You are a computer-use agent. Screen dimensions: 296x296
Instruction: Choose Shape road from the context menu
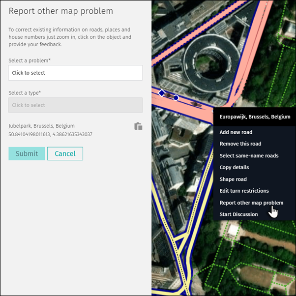233,179
